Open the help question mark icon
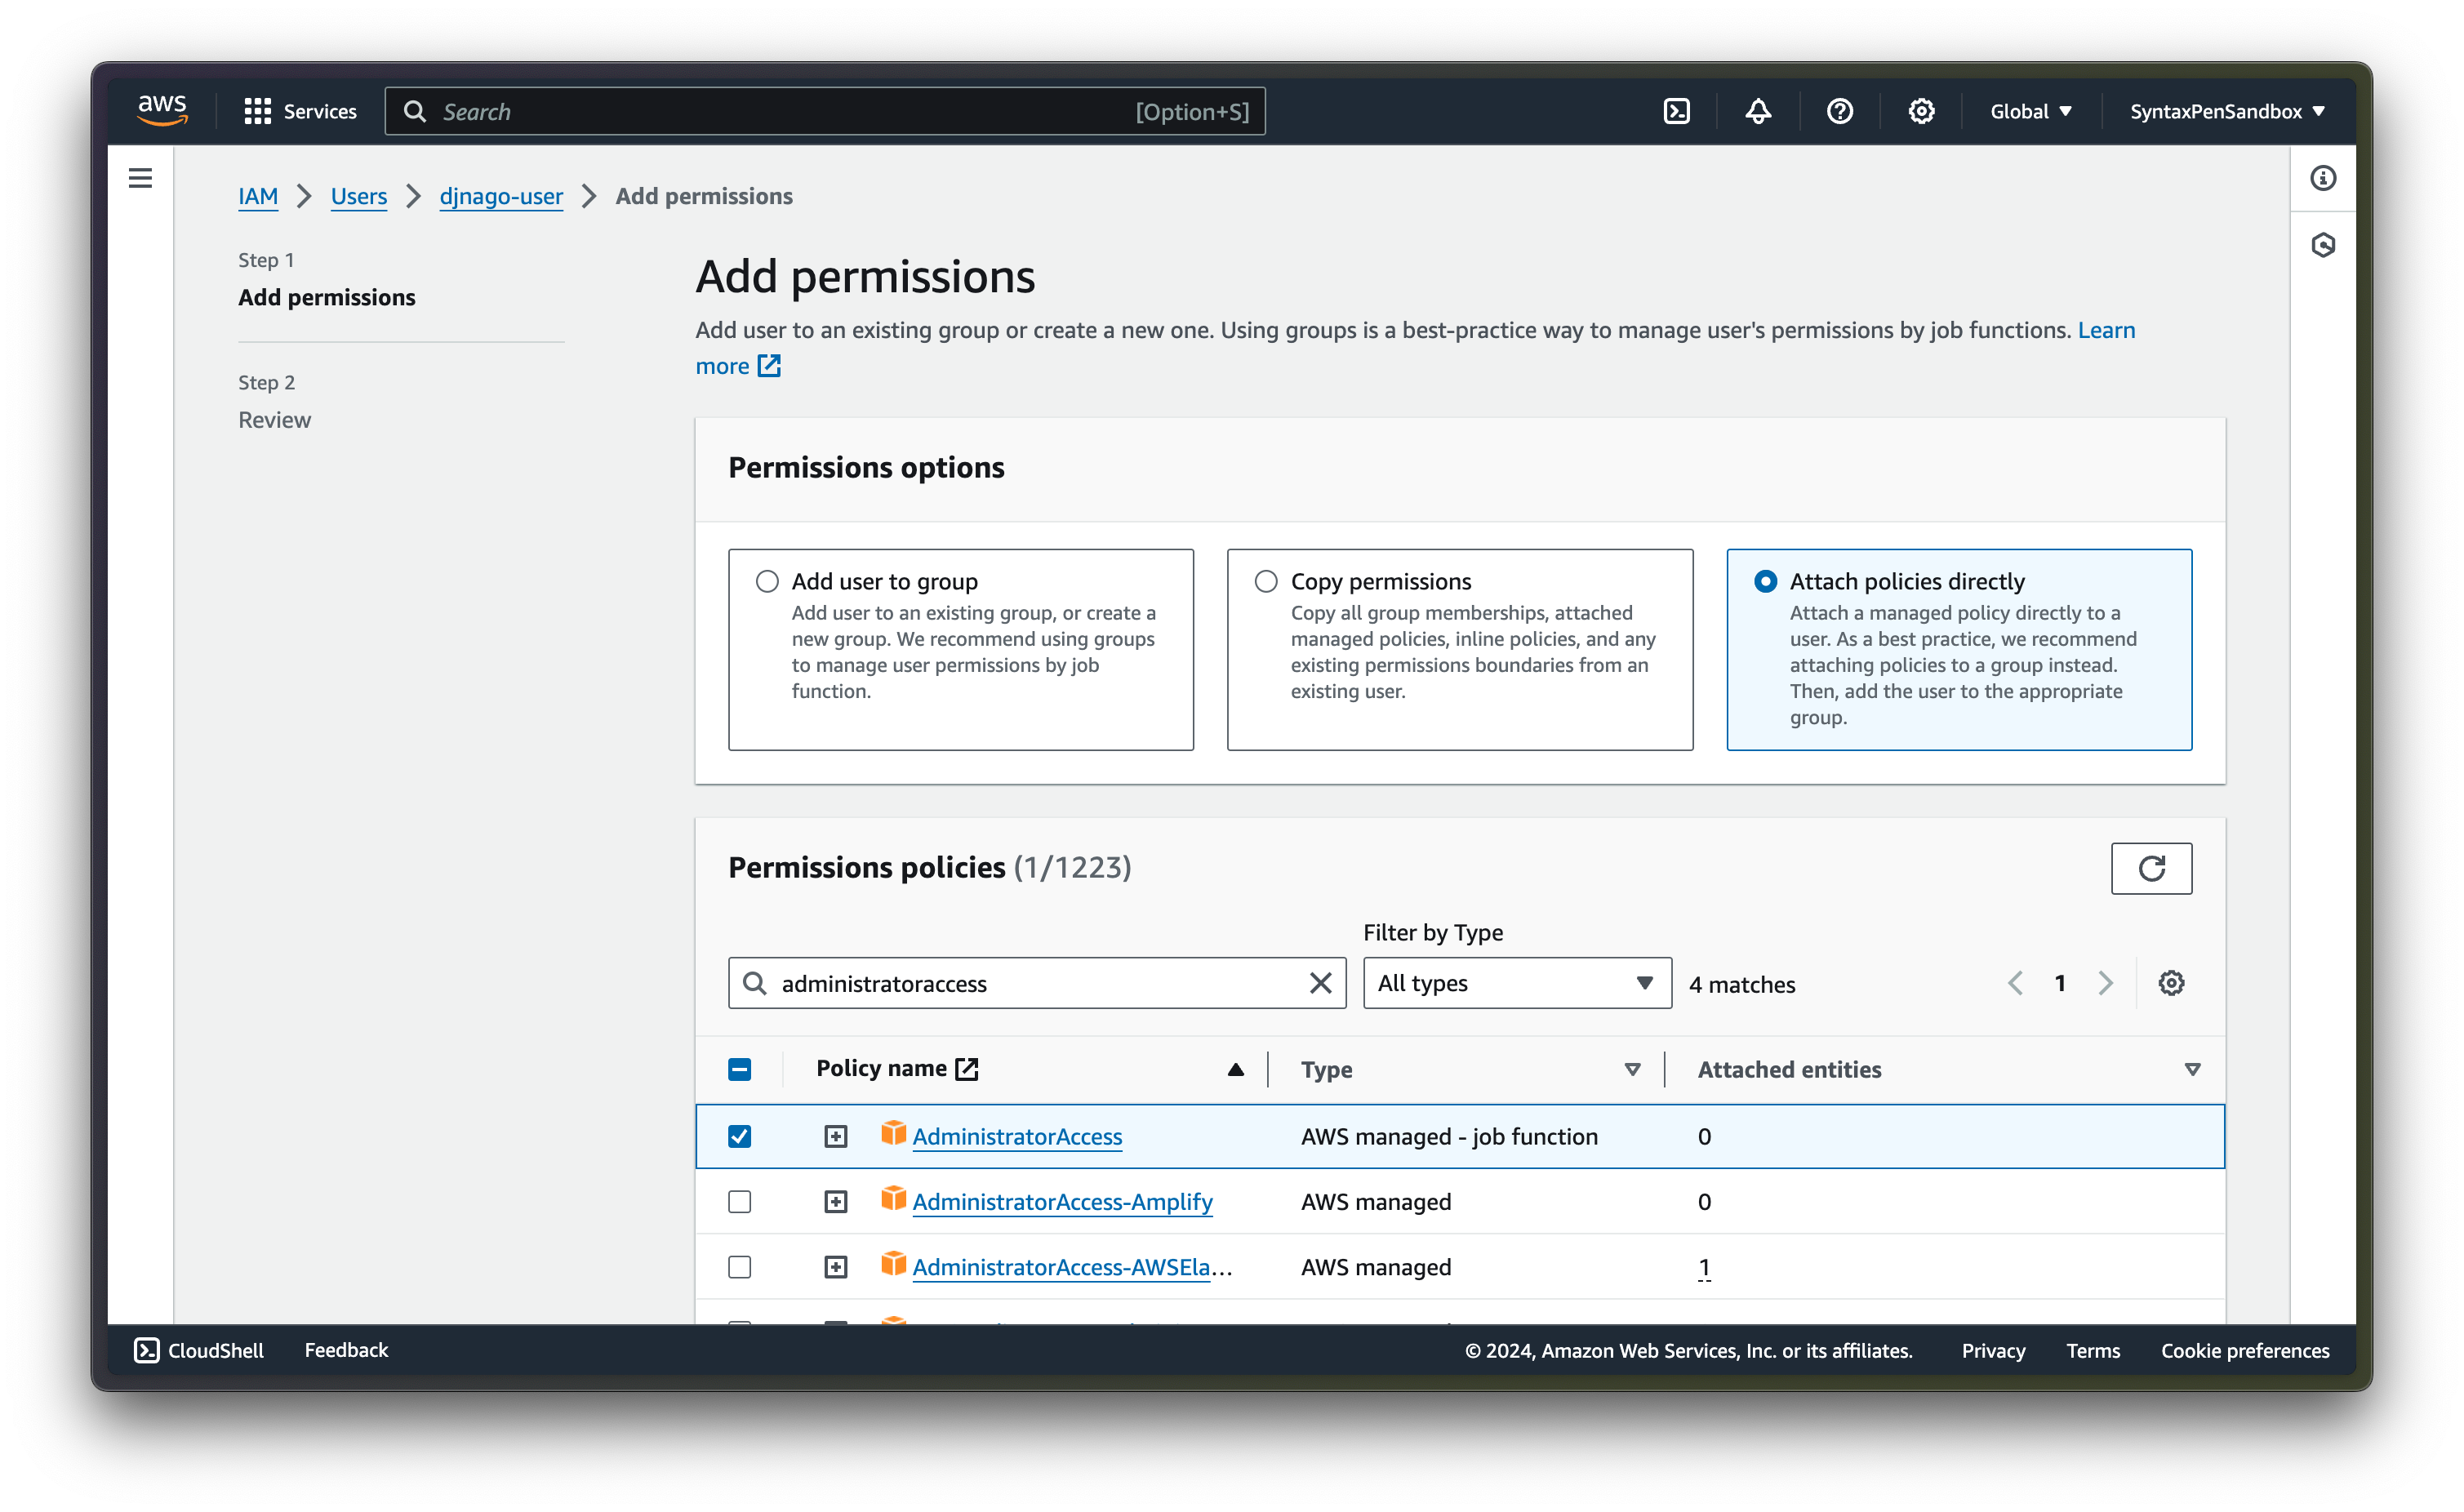The width and height of the screenshot is (2464, 1512). pos(1839,111)
